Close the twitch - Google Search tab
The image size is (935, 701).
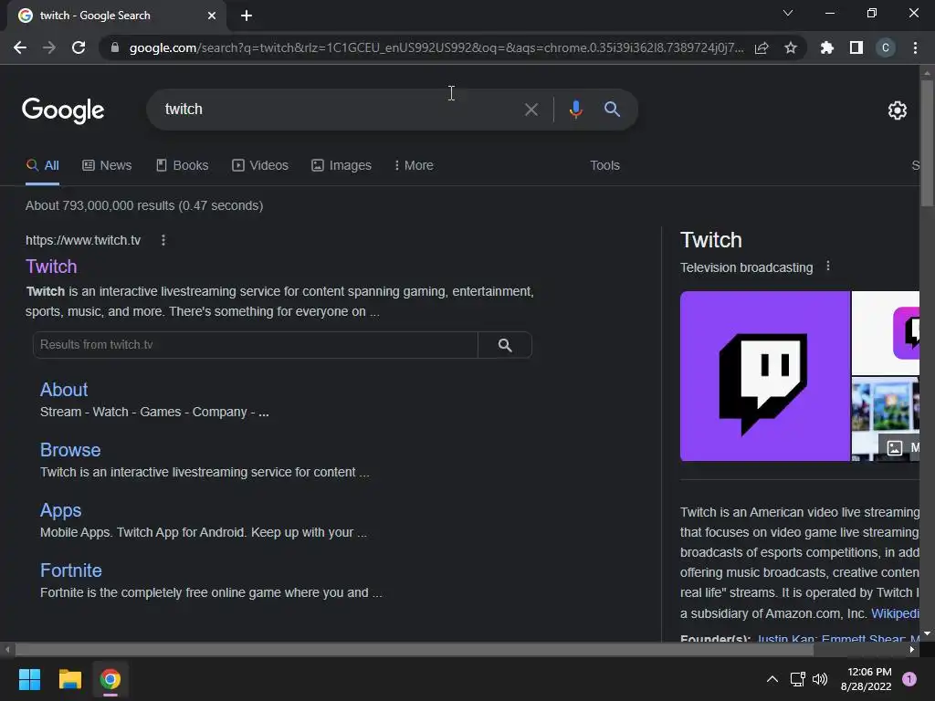tap(212, 16)
